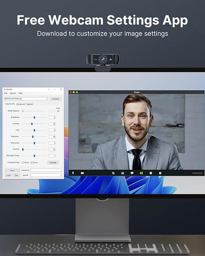Click the White Balance slider handle
The height and width of the screenshot is (256, 205).
[23, 111]
